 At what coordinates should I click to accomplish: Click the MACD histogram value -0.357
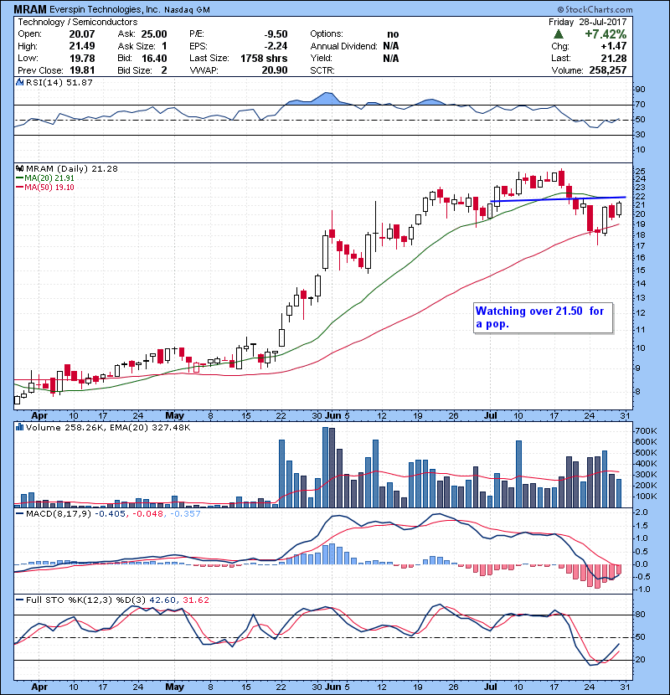coord(185,513)
